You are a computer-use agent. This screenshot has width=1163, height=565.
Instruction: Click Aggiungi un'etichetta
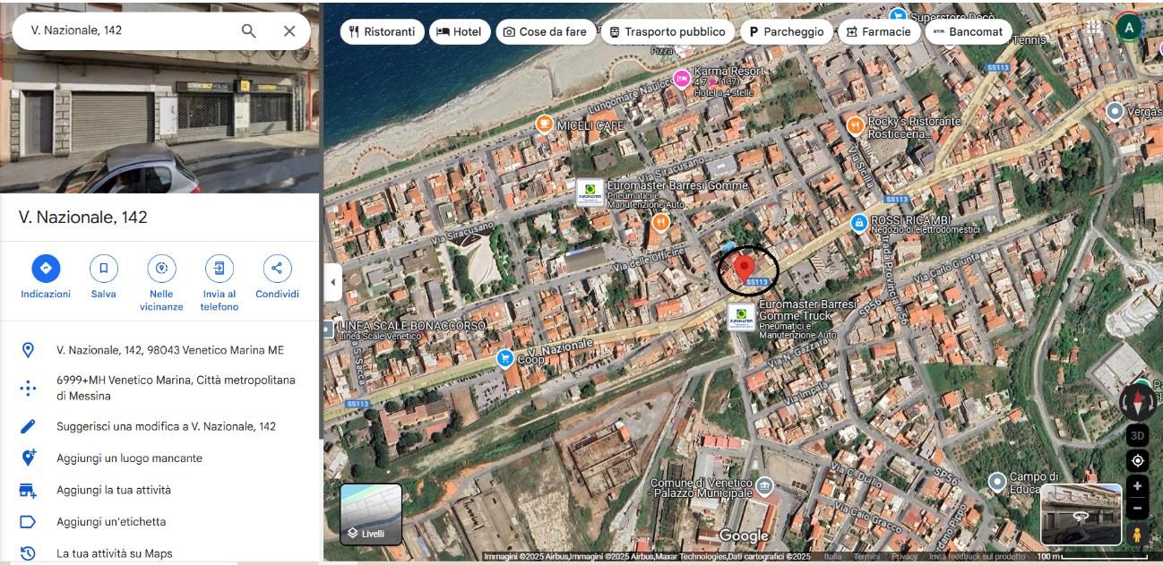(159, 522)
